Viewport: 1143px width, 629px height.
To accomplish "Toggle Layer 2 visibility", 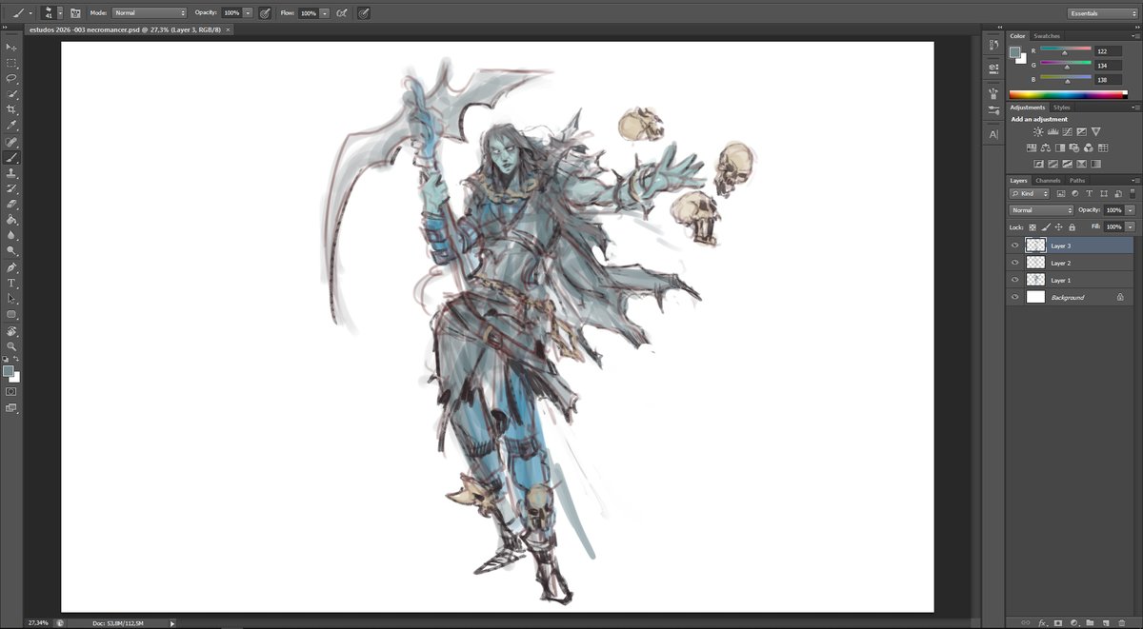I will tap(1013, 263).
